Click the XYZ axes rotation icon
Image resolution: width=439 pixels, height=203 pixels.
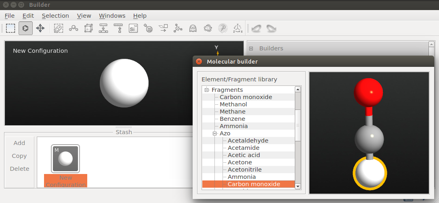(x=238, y=28)
